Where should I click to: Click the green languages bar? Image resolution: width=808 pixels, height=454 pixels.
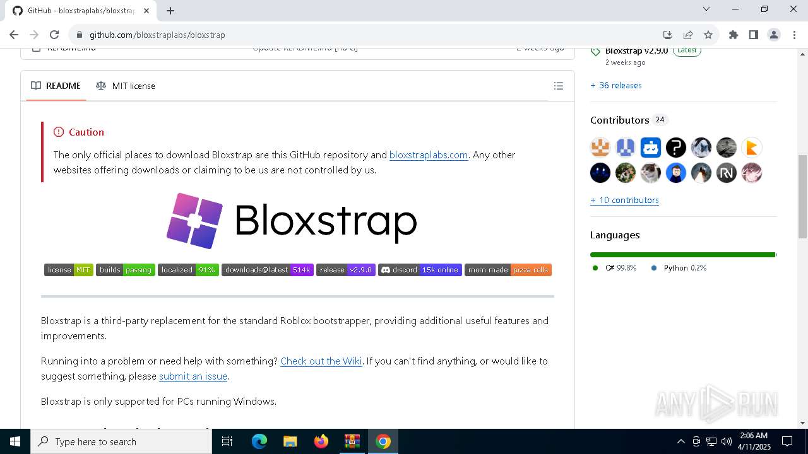tap(683, 255)
